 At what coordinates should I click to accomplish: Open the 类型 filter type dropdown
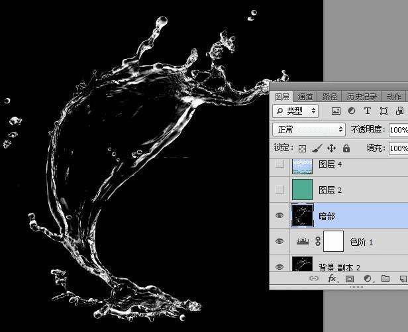[x=295, y=111]
